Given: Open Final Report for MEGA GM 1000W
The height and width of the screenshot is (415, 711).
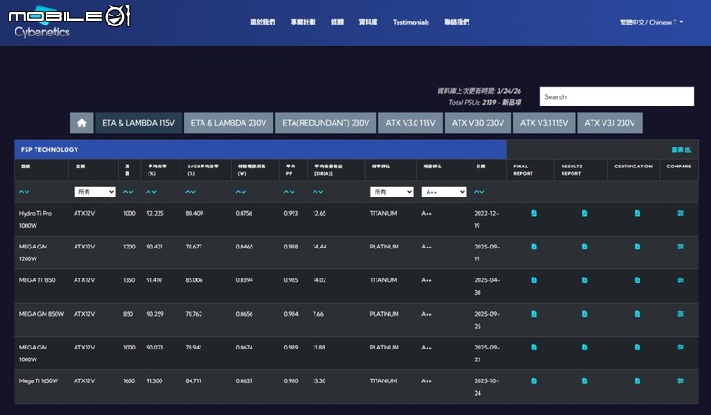Looking at the screenshot, I should coord(534,347).
